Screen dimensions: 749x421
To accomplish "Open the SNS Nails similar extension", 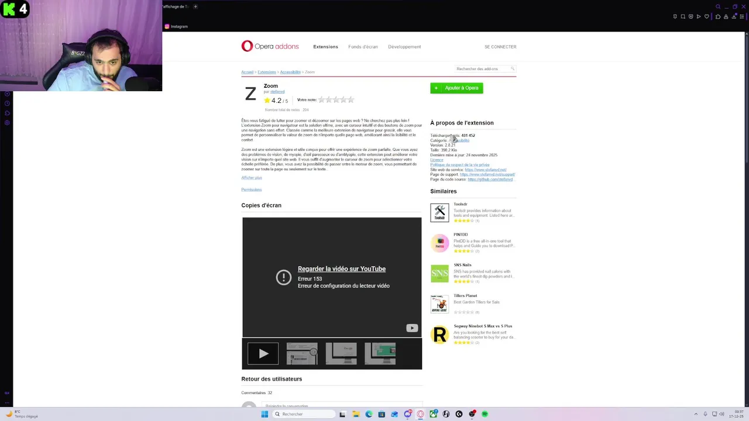I will pyautogui.click(x=462, y=265).
